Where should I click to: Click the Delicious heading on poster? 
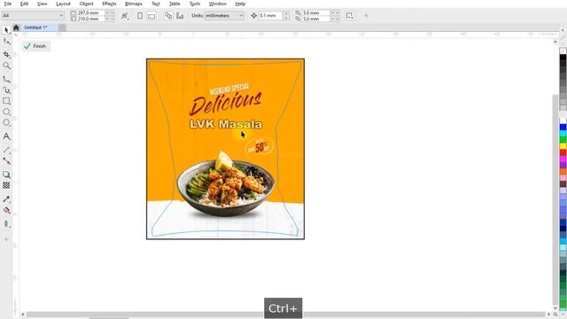pos(225,103)
